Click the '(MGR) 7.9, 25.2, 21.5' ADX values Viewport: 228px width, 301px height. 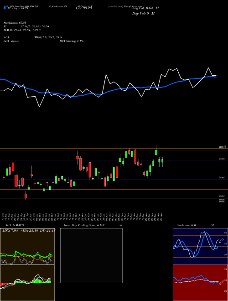point(47,37)
